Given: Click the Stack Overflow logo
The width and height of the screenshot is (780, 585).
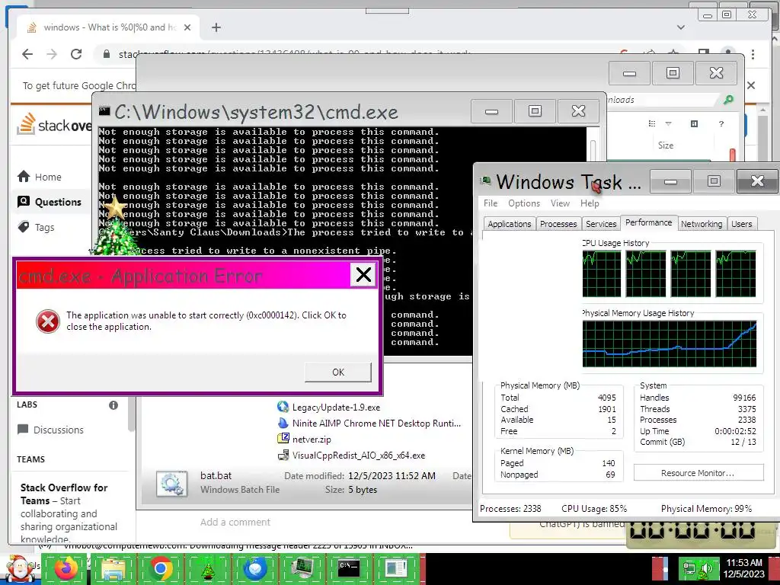Looking at the screenshot, I should click(54, 124).
